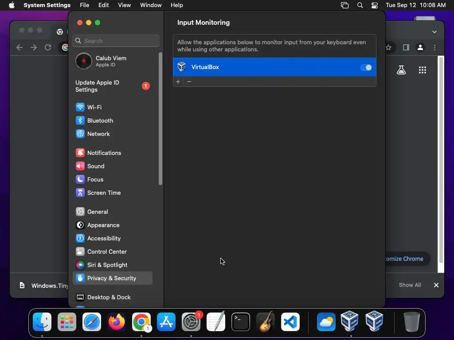This screenshot has width=454, height=340.
Task: Open Chrome Labs flask icon
Action: (x=401, y=70)
